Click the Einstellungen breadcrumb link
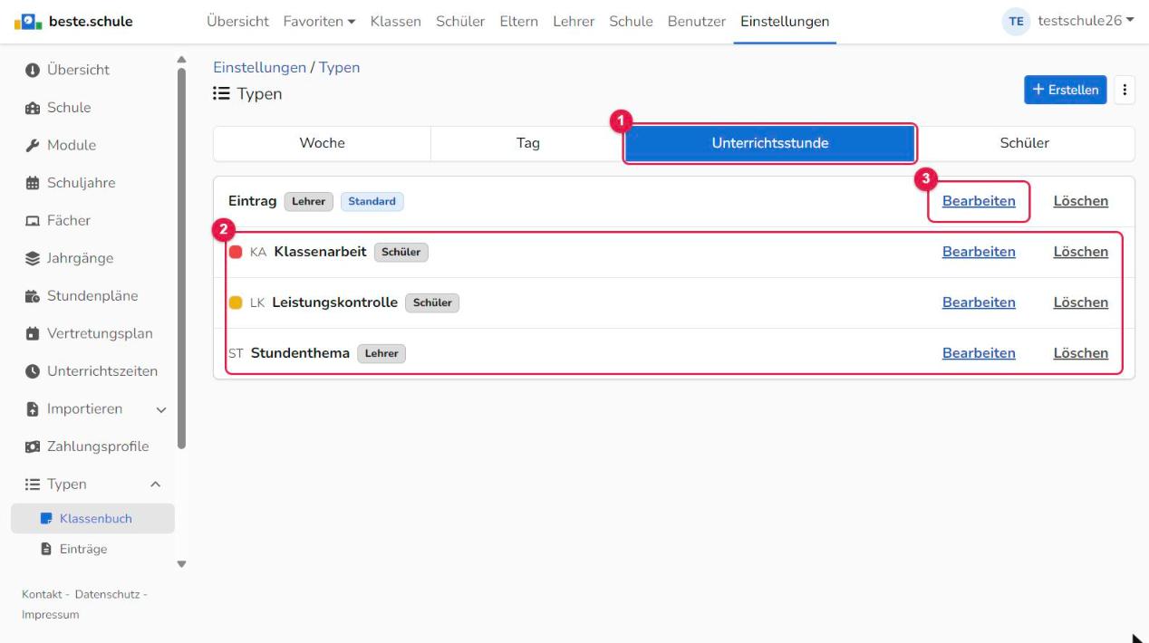Viewport: 1149px width, 643px height. pyautogui.click(x=259, y=68)
